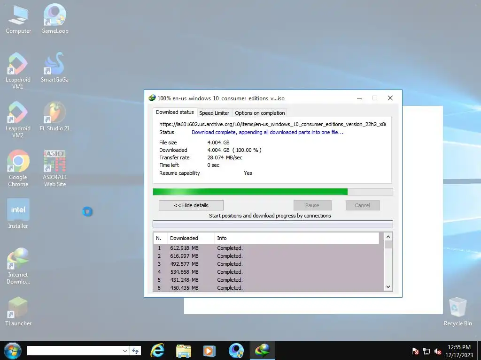Click the network status tray icon
The image size is (481, 360).
point(427,351)
